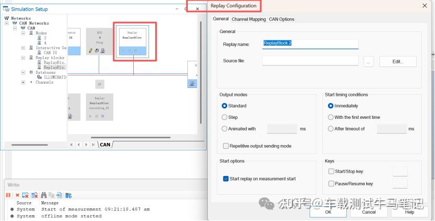
Task: Click the compile icon on ECU node block
Action: tap(97, 50)
